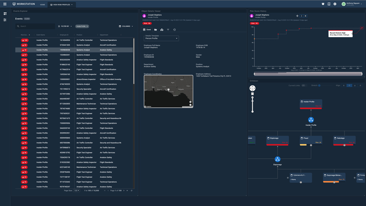
Task: Select the Event tab in Object Details
Action: click(x=147, y=30)
